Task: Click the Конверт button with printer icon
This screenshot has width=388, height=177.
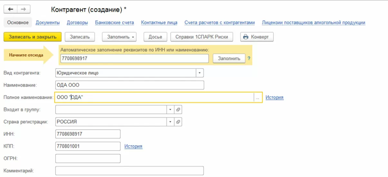Action: pyautogui.click(x=257, y=37)
